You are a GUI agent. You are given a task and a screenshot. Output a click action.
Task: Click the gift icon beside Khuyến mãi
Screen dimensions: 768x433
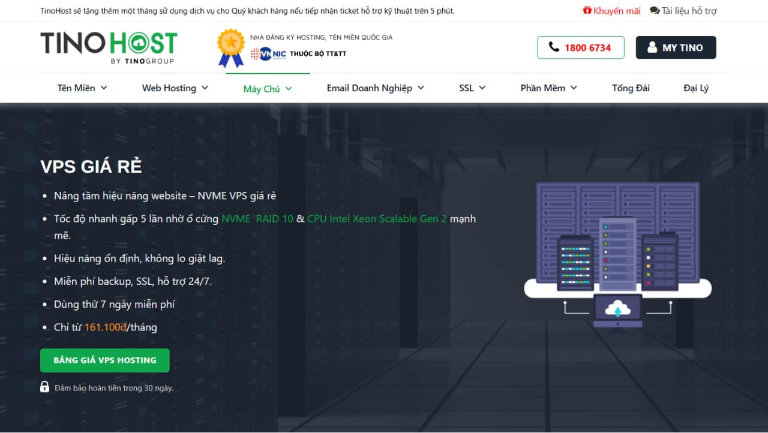pyautogui.click(x=587, y=11)
